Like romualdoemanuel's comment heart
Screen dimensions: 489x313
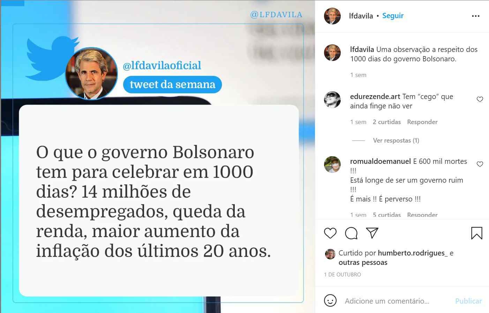pos(480,164)
